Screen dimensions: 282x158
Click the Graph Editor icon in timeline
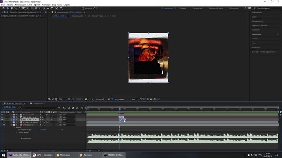[82, 108]
